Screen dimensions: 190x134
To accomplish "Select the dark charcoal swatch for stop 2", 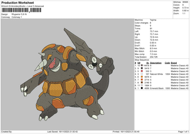I will point(142,68).
